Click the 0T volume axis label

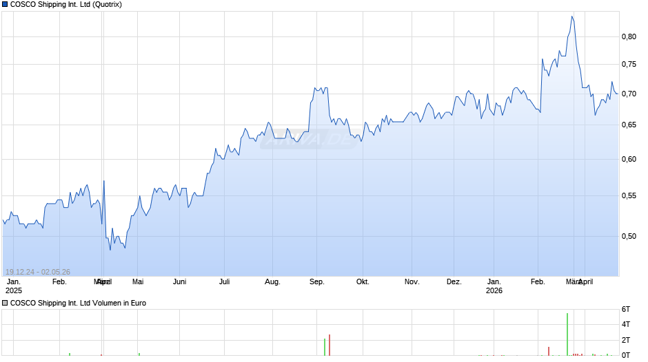tap(626, 355)
